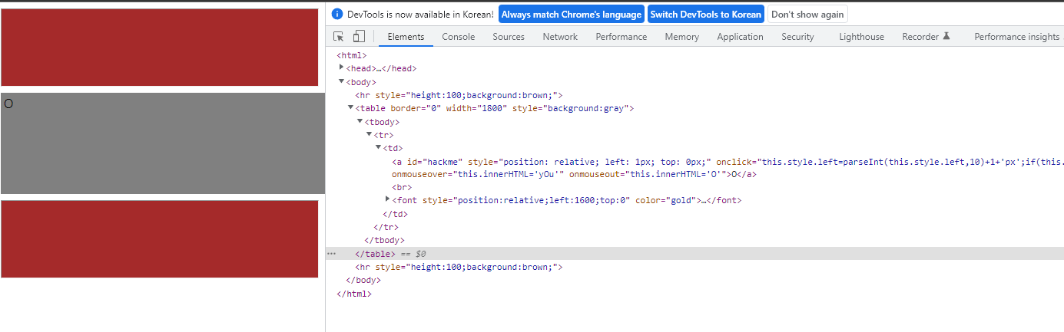
Task: Open the Sources tab
Action: 509,37
